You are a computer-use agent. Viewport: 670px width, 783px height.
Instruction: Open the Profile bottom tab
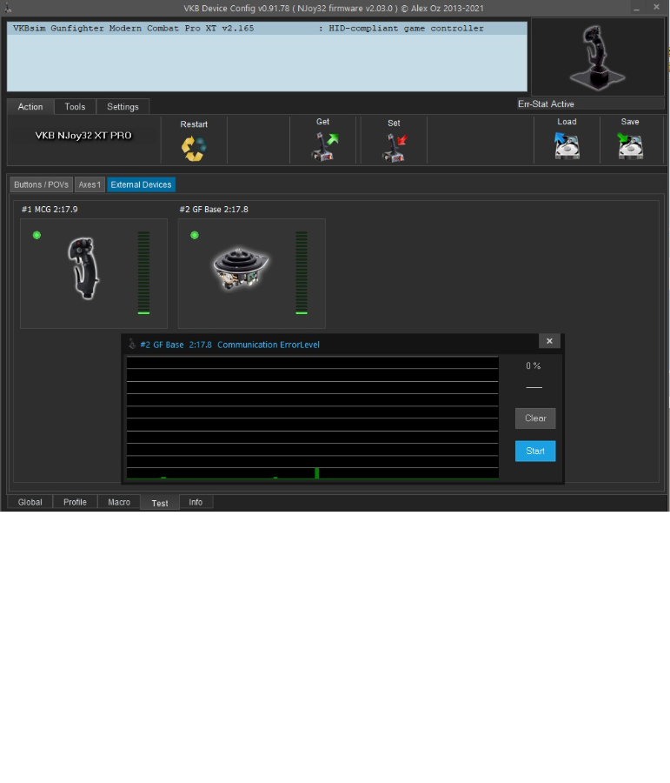pyautogui.click(x=75, y=502)
